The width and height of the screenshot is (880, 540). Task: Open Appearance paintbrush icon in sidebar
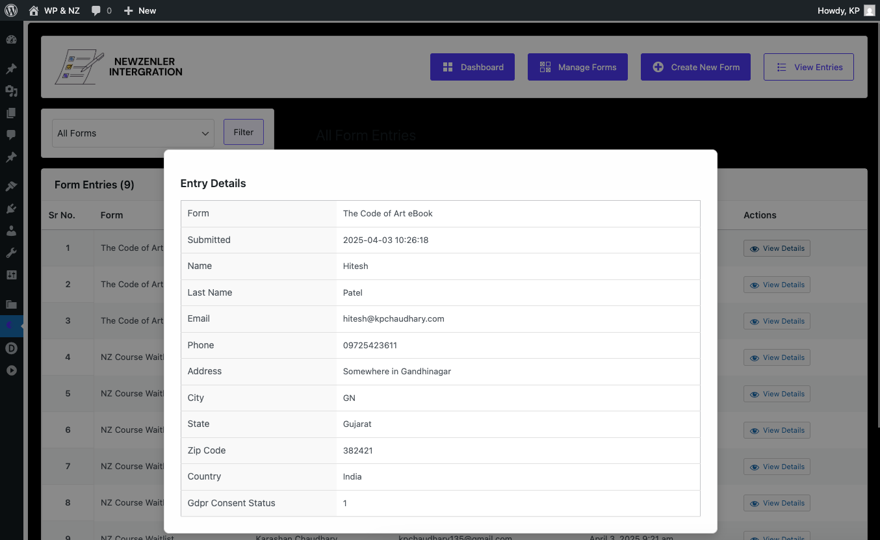(11, 186)
